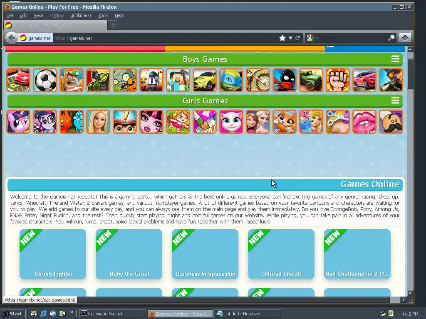Image resolution: width=426 pixels, height=319 pixels.
Task: Focus the Google search box
Action: pyautogui.click(x=353, y=38)
